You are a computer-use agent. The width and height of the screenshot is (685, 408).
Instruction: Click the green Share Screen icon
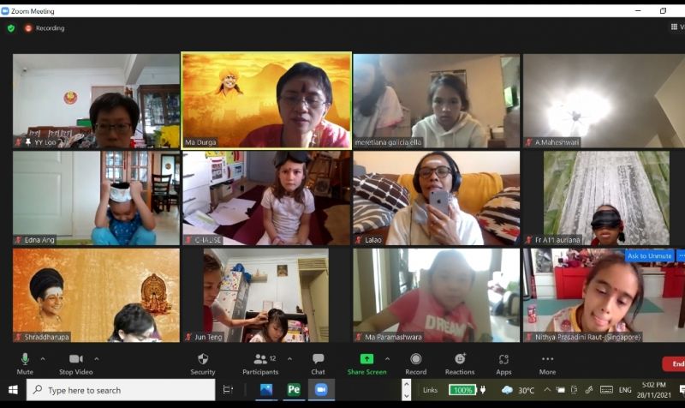pyautogui.click(x=366, y=359)
